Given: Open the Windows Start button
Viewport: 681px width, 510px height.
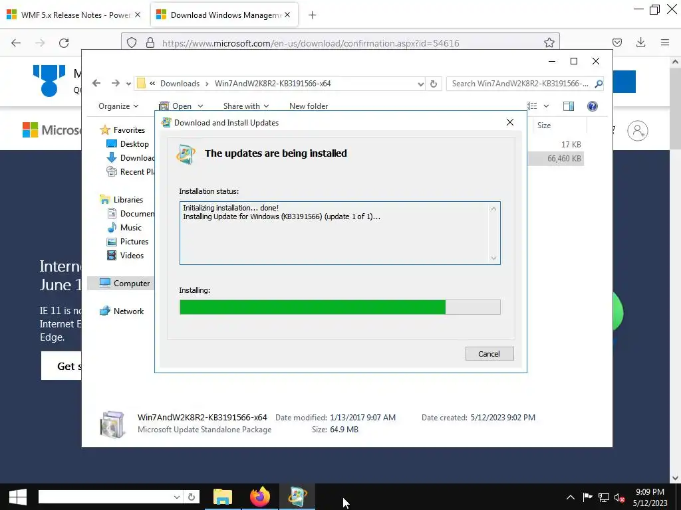Looking at the screenshot, I should 18,497.
